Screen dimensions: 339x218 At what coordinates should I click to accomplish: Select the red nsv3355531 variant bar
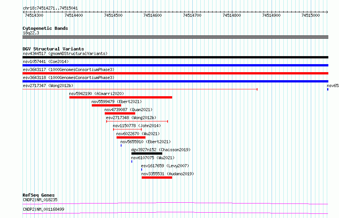[x=157, y=178]
